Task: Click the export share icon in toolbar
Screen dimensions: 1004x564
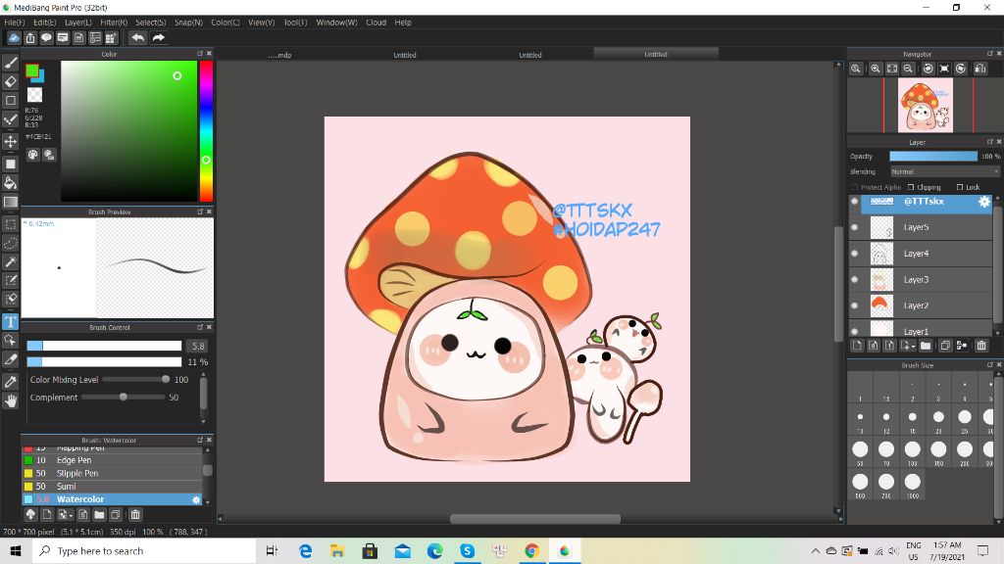Action: [30, 38]
